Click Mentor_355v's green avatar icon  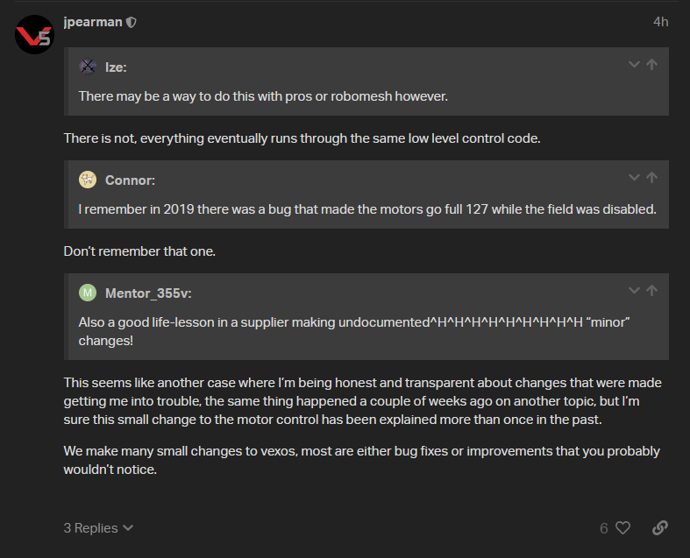pos(87,293)
